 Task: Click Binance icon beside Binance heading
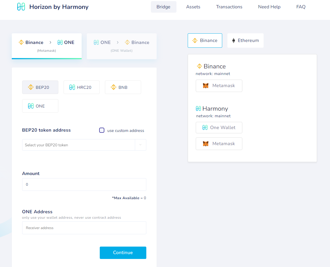click(199, 66)
